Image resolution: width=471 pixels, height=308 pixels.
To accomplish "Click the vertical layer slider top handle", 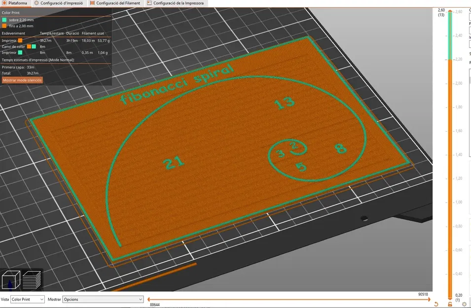I will coord(450,11).
